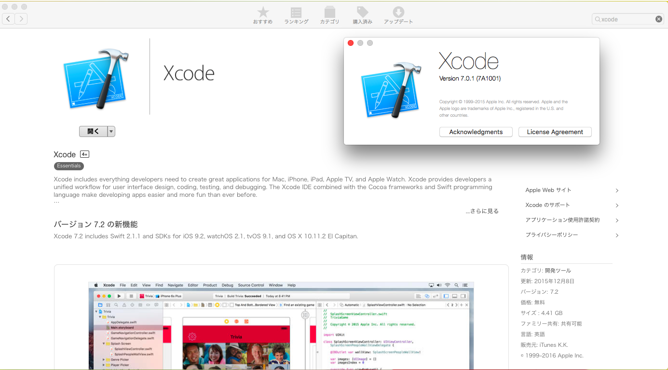Click the back navigation arrow
This screenshot has width=668, height=370.
coord(8,19)
